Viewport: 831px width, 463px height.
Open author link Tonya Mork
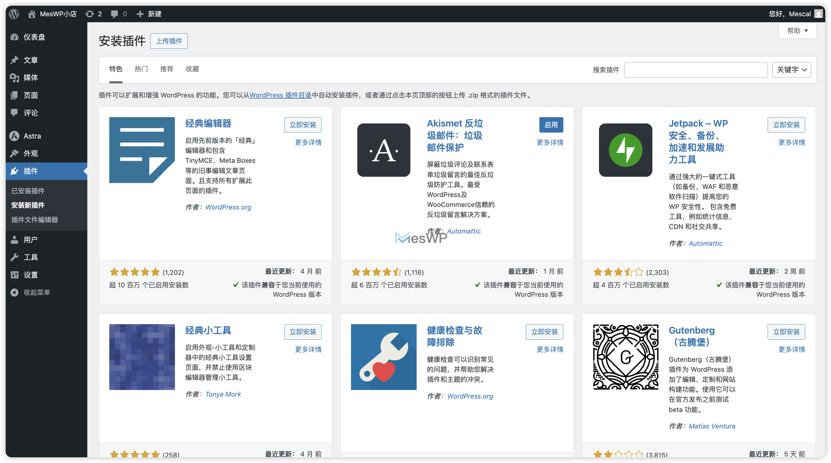223,394
